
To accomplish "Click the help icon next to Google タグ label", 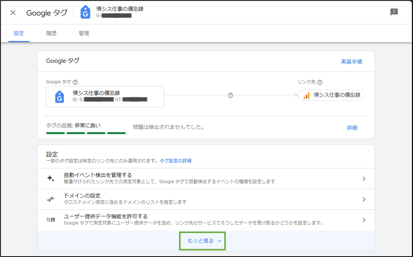I will pos(75,82).
